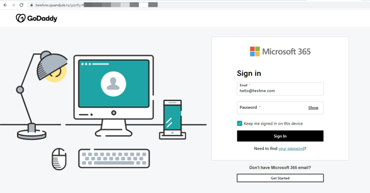Uncheck Keep me signed in on this device
This screenshot has width=370, height=193.
point(239,123)
